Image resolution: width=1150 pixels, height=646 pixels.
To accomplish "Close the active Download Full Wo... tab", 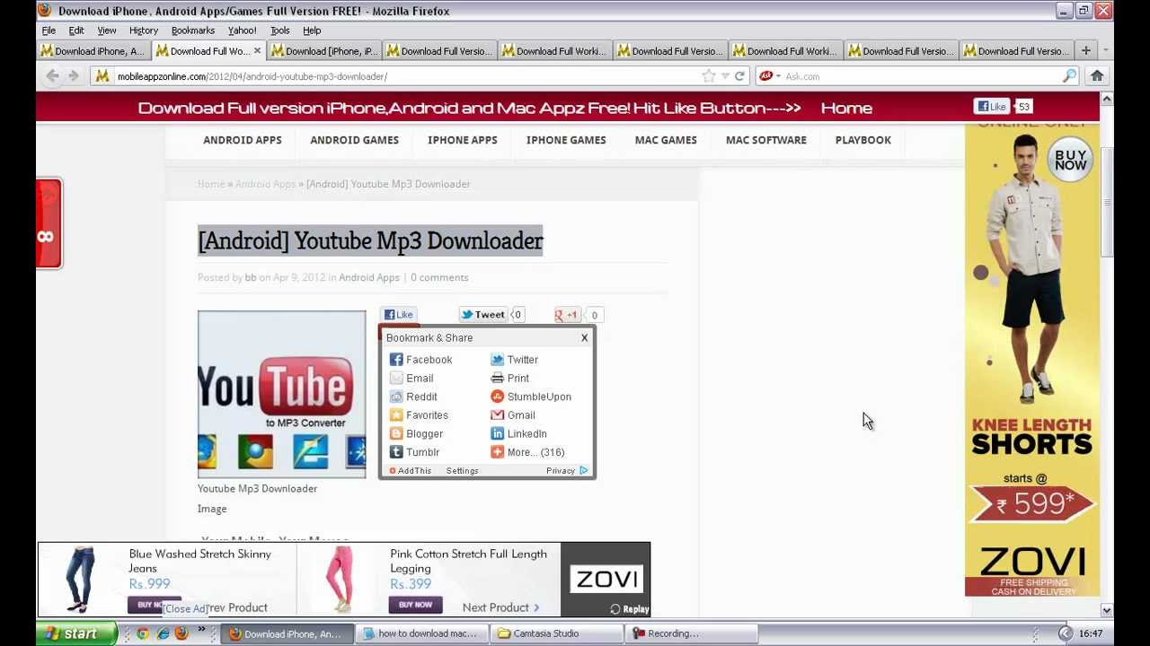I will [257, 51].
